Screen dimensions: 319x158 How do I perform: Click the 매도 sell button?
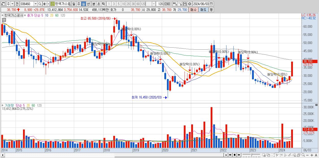203,10
